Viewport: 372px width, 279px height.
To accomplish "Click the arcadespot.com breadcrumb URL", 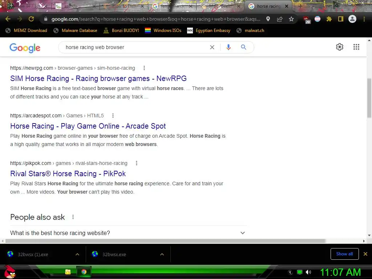I will pyautogui.click(x=57, y=116).
